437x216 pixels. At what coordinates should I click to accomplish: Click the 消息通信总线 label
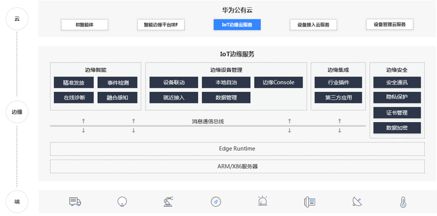point(208,121)
